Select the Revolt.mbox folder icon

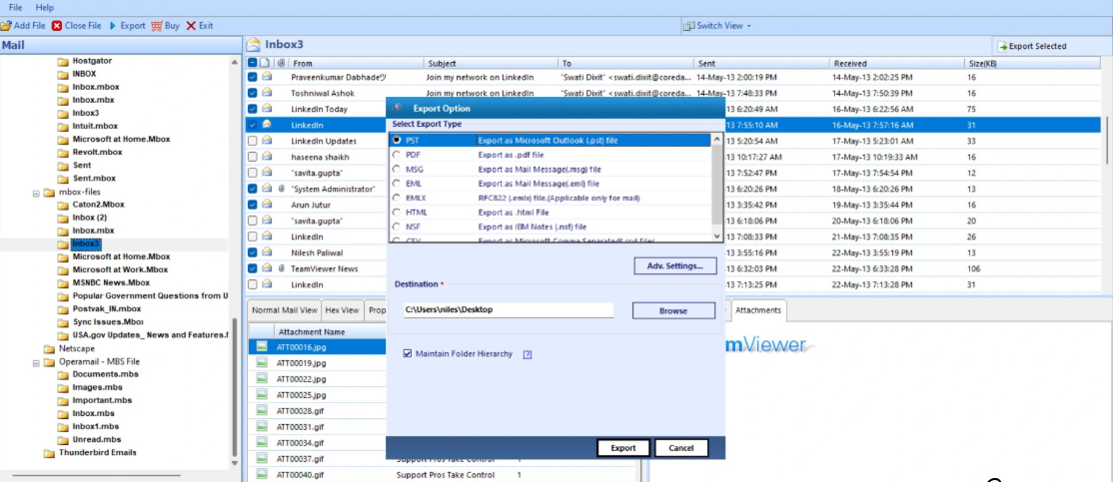tap(63, 153)
